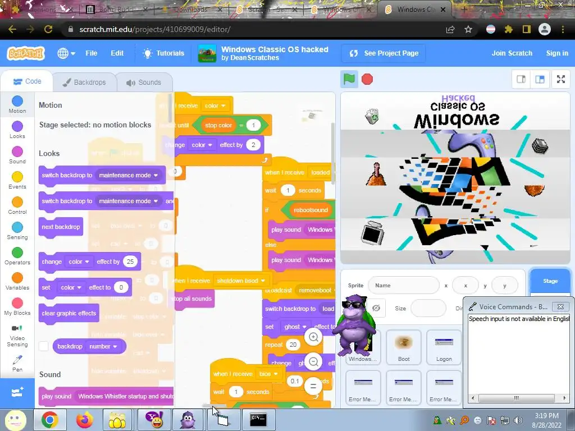The width and height of the screenshot is (575, 431).
Task: Select the Operators block category
Action: (17, 256)
